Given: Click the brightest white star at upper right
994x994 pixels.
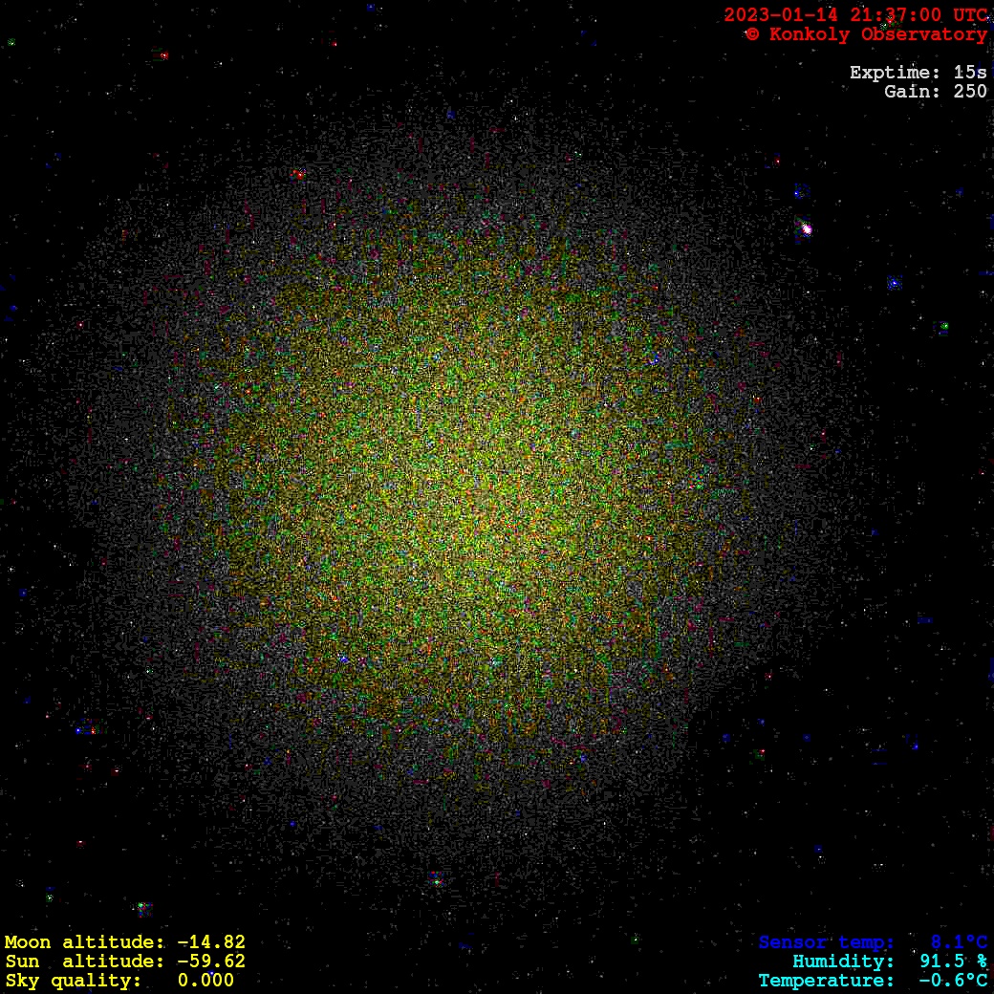Looking at the screenshot, I should pos(806,228).
